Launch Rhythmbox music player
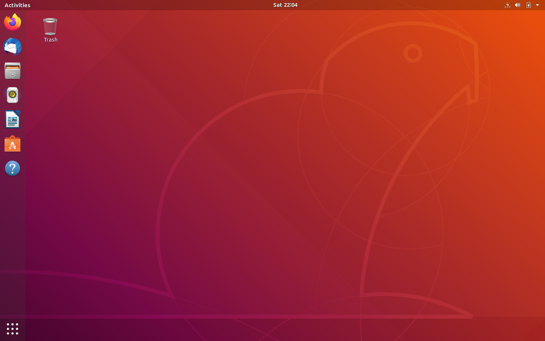 point(12,95)
